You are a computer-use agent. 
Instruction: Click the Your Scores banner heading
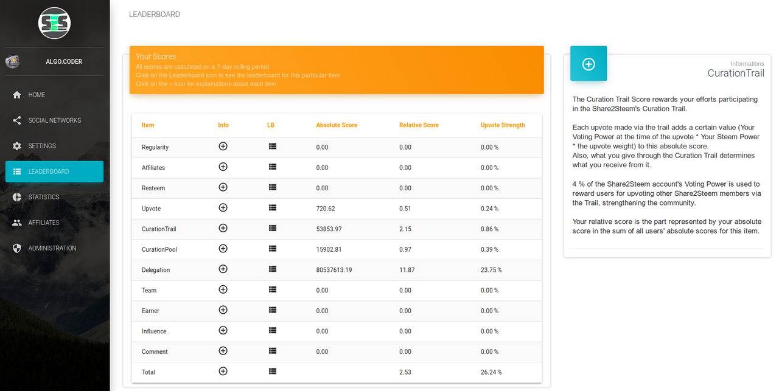coord(156,57)
